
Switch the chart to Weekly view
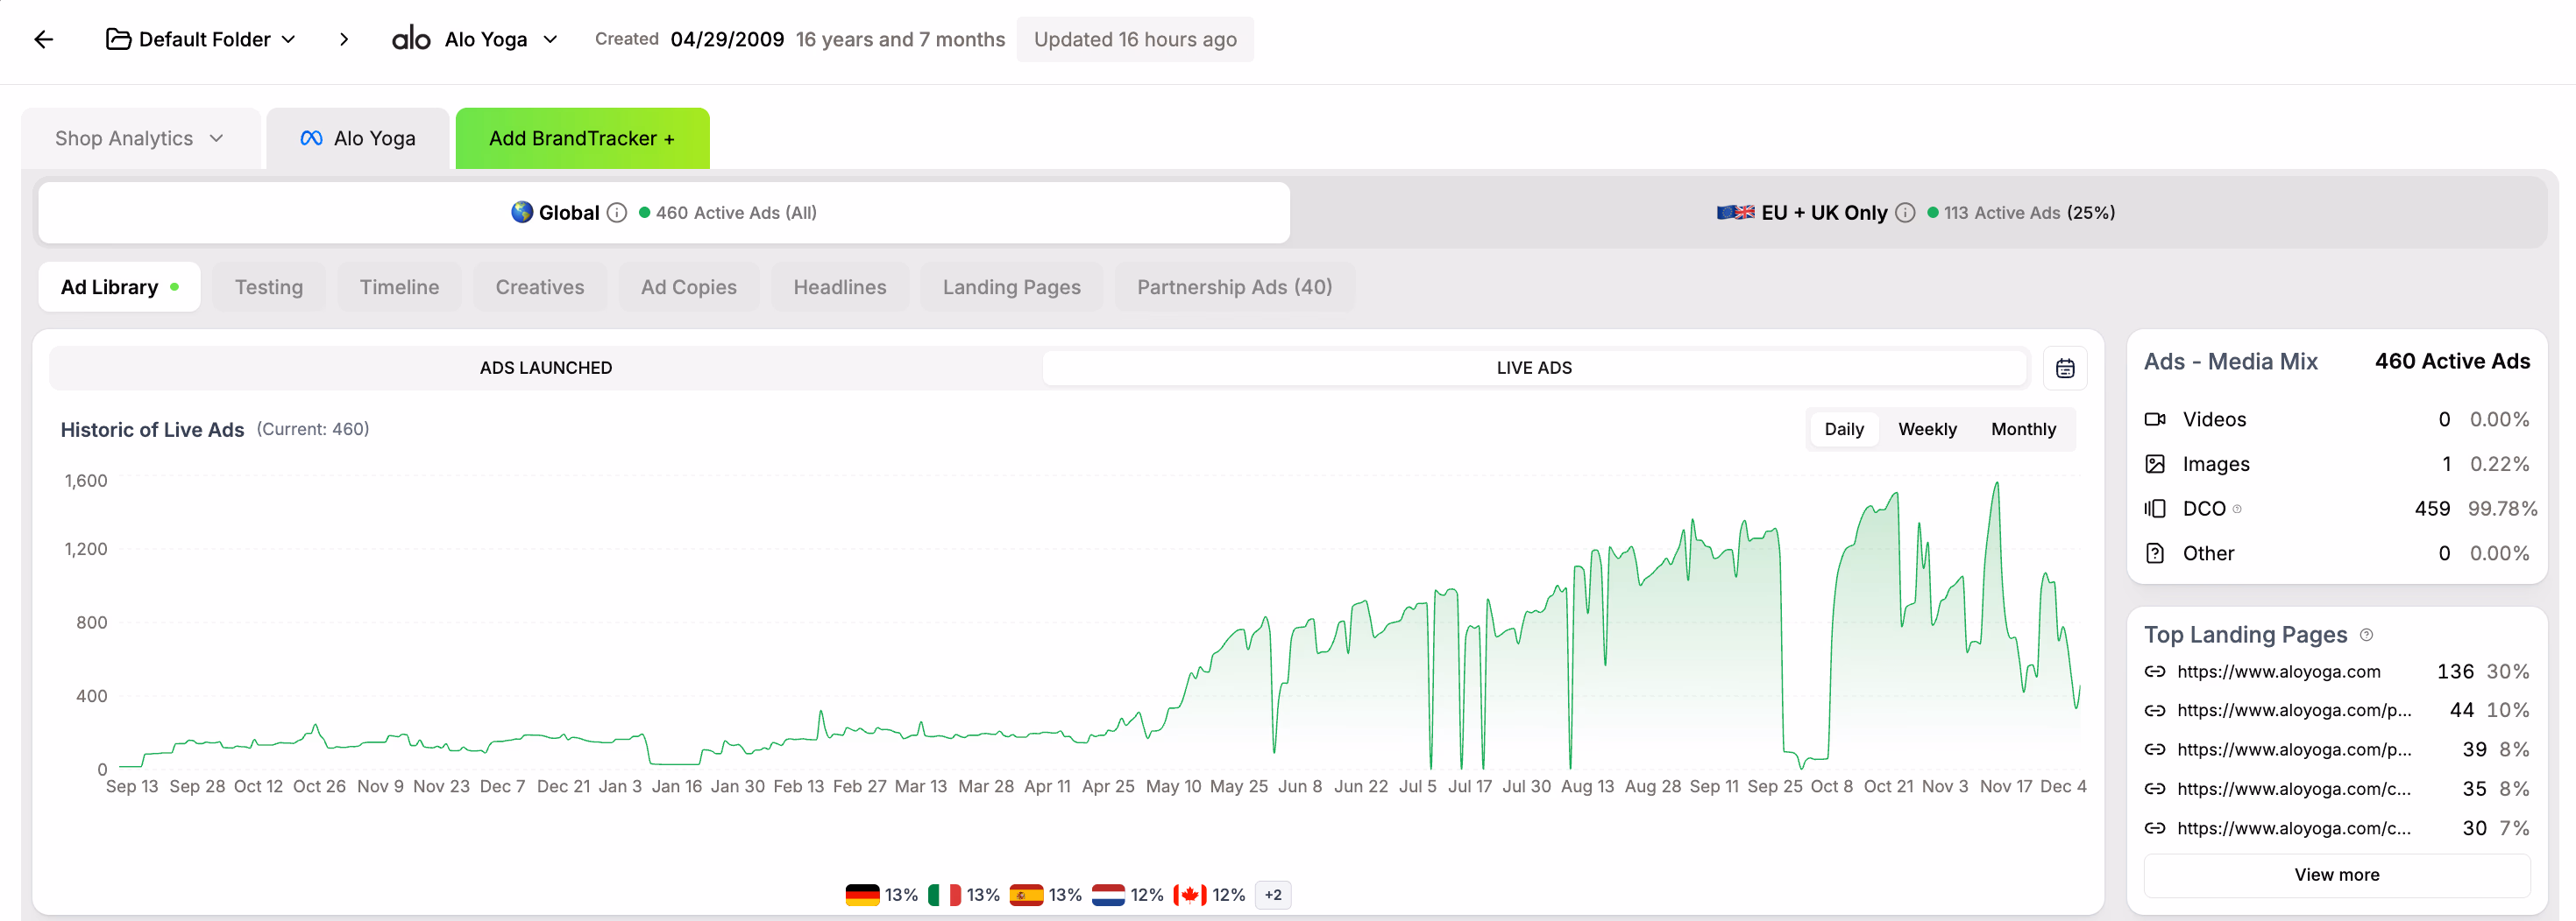[x=1928, y=428]
